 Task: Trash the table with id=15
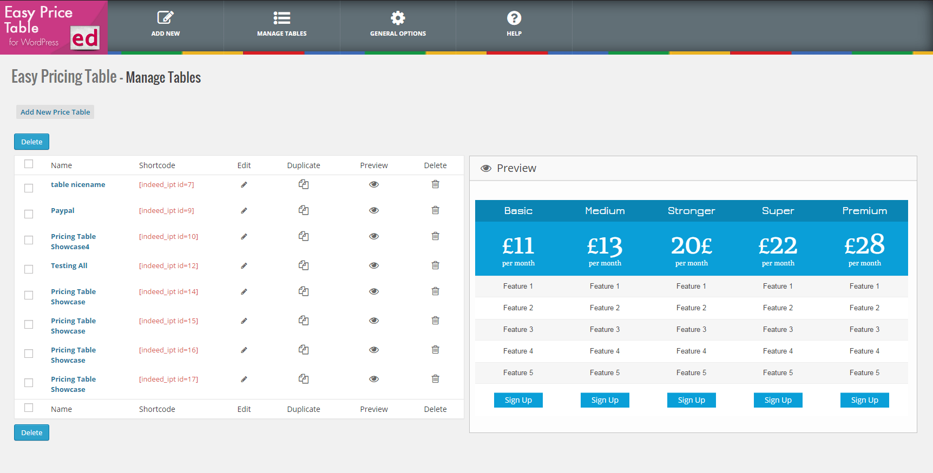tap(435, 321)
